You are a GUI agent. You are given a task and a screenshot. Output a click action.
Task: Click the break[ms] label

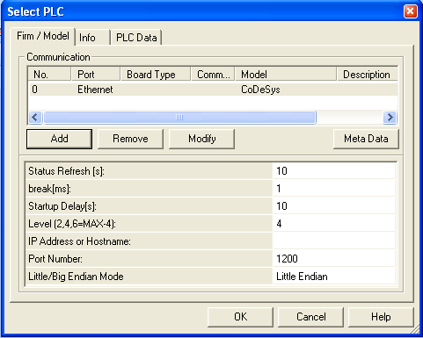[49, 189]
